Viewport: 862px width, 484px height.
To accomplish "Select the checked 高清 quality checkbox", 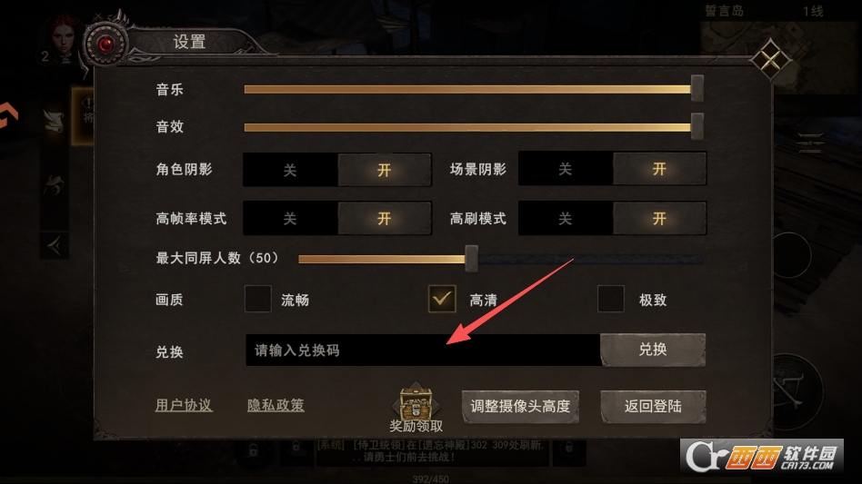I will tap(442, 299).
